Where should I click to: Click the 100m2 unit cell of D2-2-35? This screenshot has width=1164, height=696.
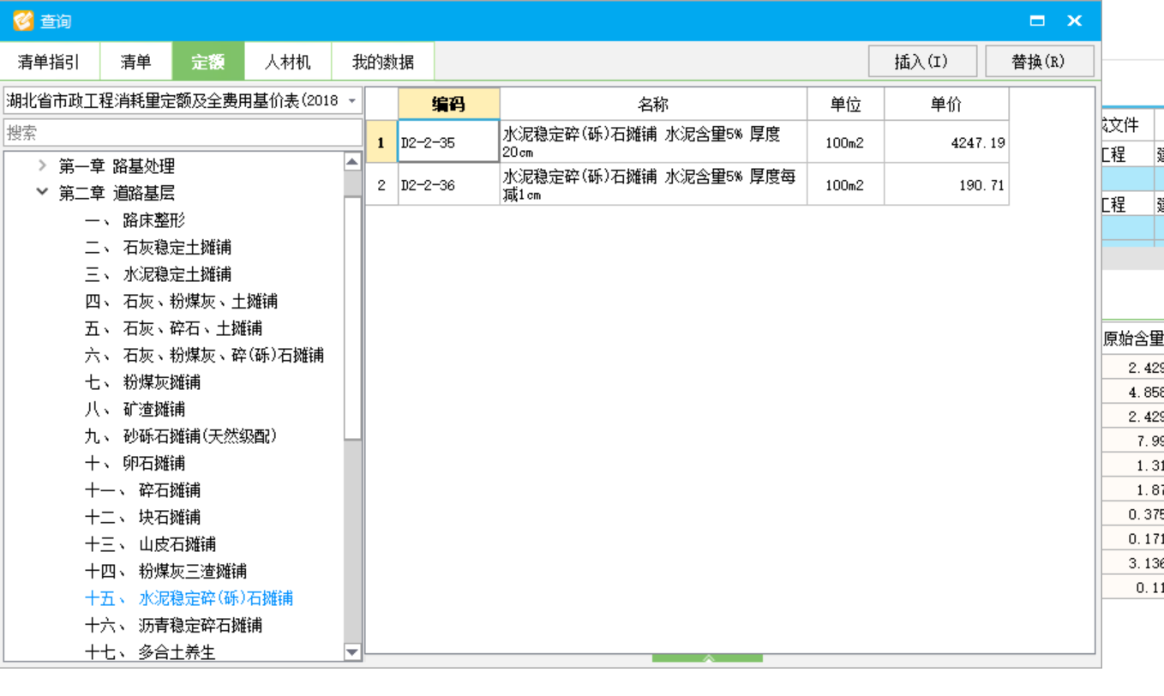tap(845, 142)
